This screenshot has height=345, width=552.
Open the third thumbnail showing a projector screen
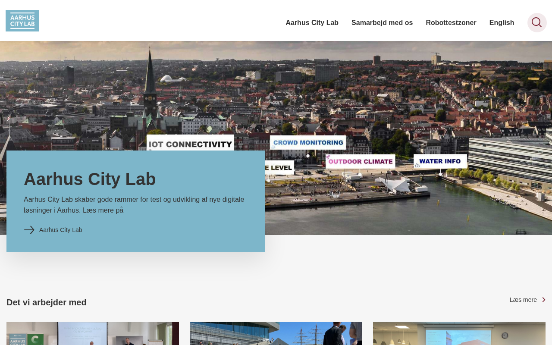[459, 333]
